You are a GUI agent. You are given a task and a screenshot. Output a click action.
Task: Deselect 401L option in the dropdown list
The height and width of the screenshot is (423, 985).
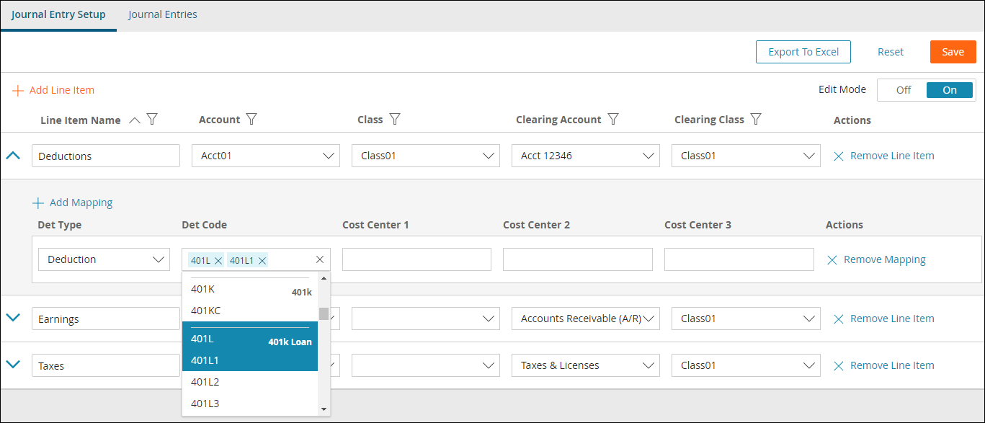(x=250, y=339)
